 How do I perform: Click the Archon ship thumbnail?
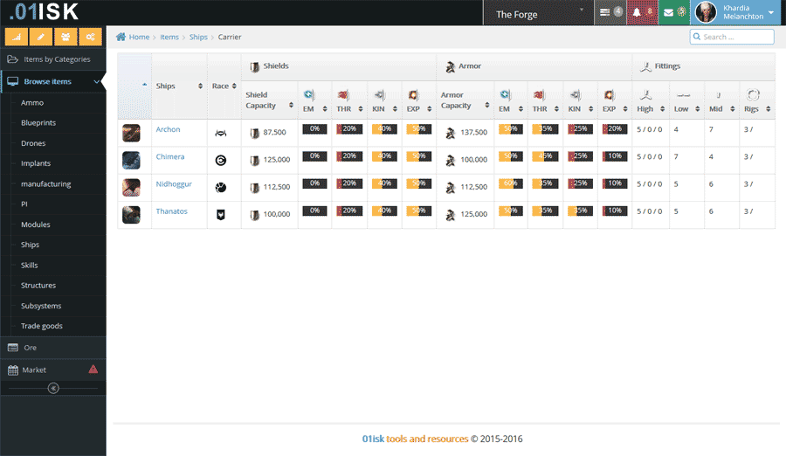[x=131, y=133]
